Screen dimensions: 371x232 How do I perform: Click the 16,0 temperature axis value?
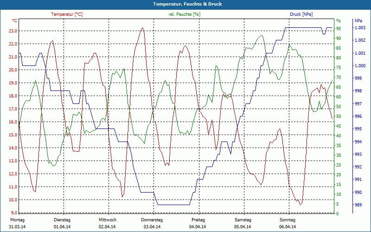tap(13, 122)
